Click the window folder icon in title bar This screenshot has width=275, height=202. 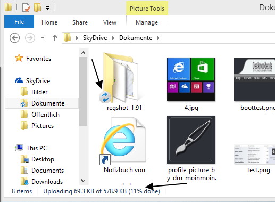[x=8, y=7]
